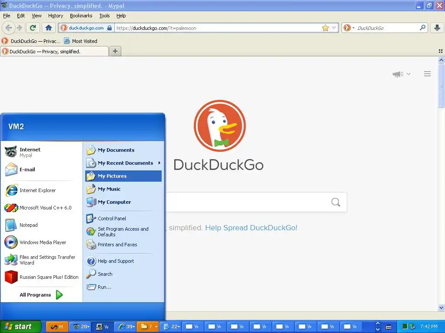Click the Help Spread DuckDuckGo! link

pos(251,228)
